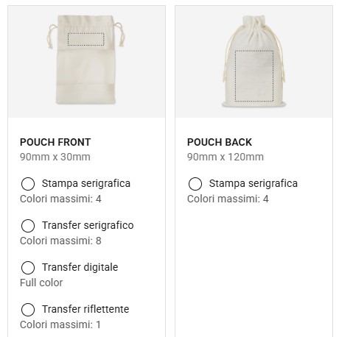Open the Pouch Front product image

[x=86, y=62]
